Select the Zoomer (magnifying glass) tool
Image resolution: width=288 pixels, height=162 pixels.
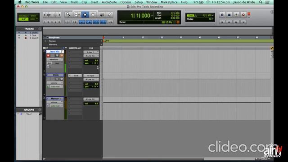coord(68,15)
